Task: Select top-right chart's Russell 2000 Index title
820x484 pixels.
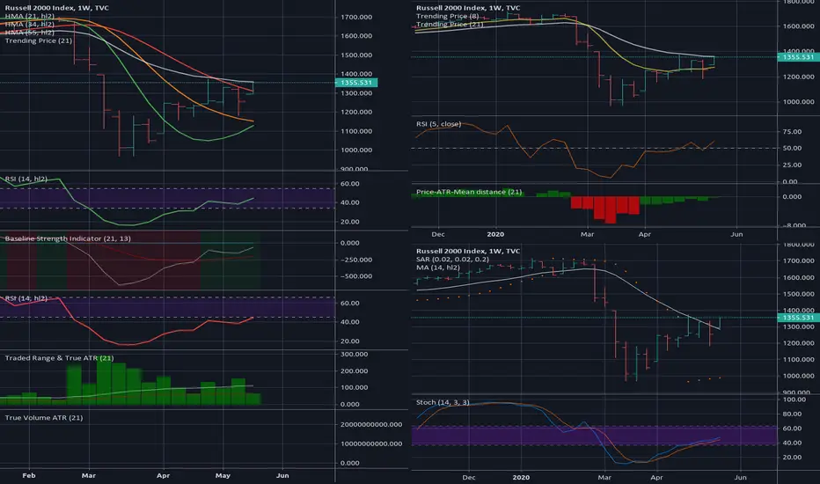Action: click(x=468, y=8)
